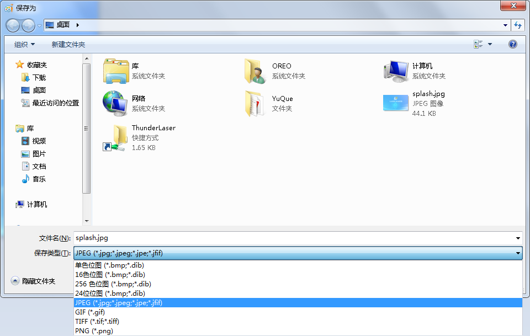
Task: Click the back navigation arrow button
Action: coord(13,25)
